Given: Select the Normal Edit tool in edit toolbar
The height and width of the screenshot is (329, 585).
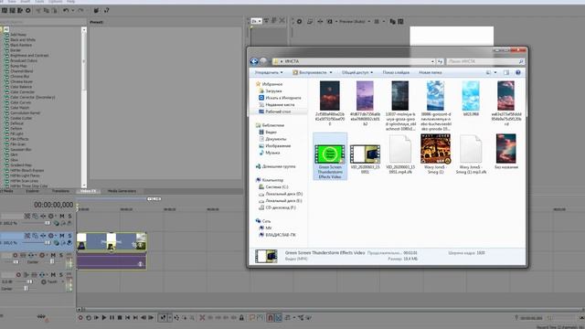Looking at the screenshot, I should [x=163, y=318].
